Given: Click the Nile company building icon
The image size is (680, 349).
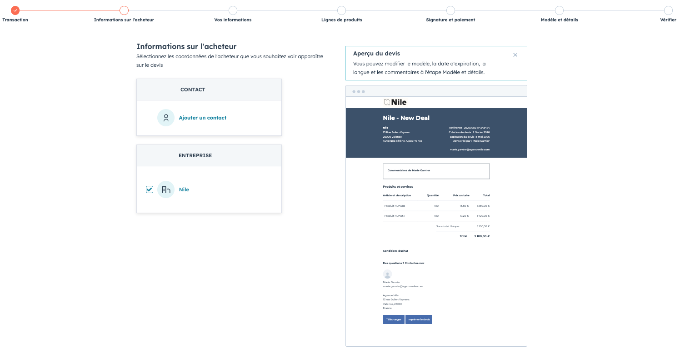Looking at the screenshot, I should click(x=166, y=189).
